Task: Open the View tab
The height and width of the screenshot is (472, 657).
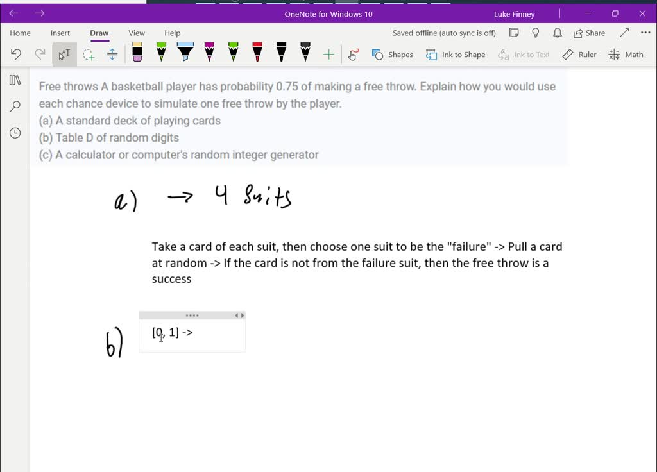Action: coord(137,33)
